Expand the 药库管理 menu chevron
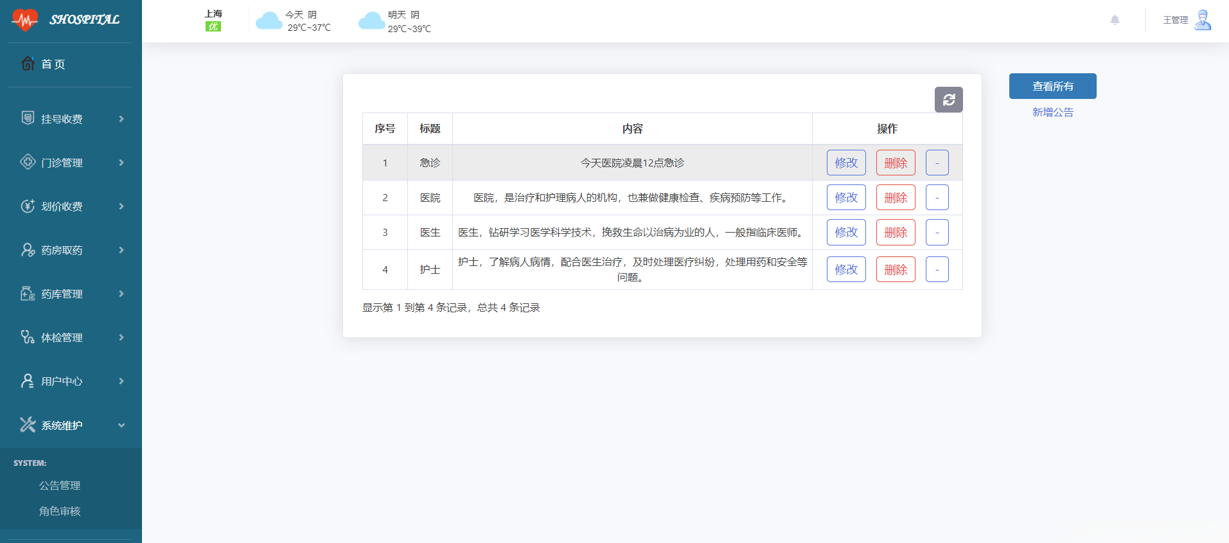1229x543 pixels. point(121,294)
